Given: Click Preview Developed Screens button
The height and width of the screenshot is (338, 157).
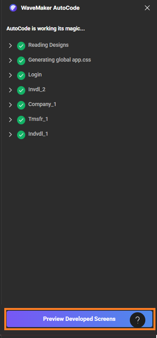Looking at the screenshot, I should pyautogui.click(x=79, y=319).
